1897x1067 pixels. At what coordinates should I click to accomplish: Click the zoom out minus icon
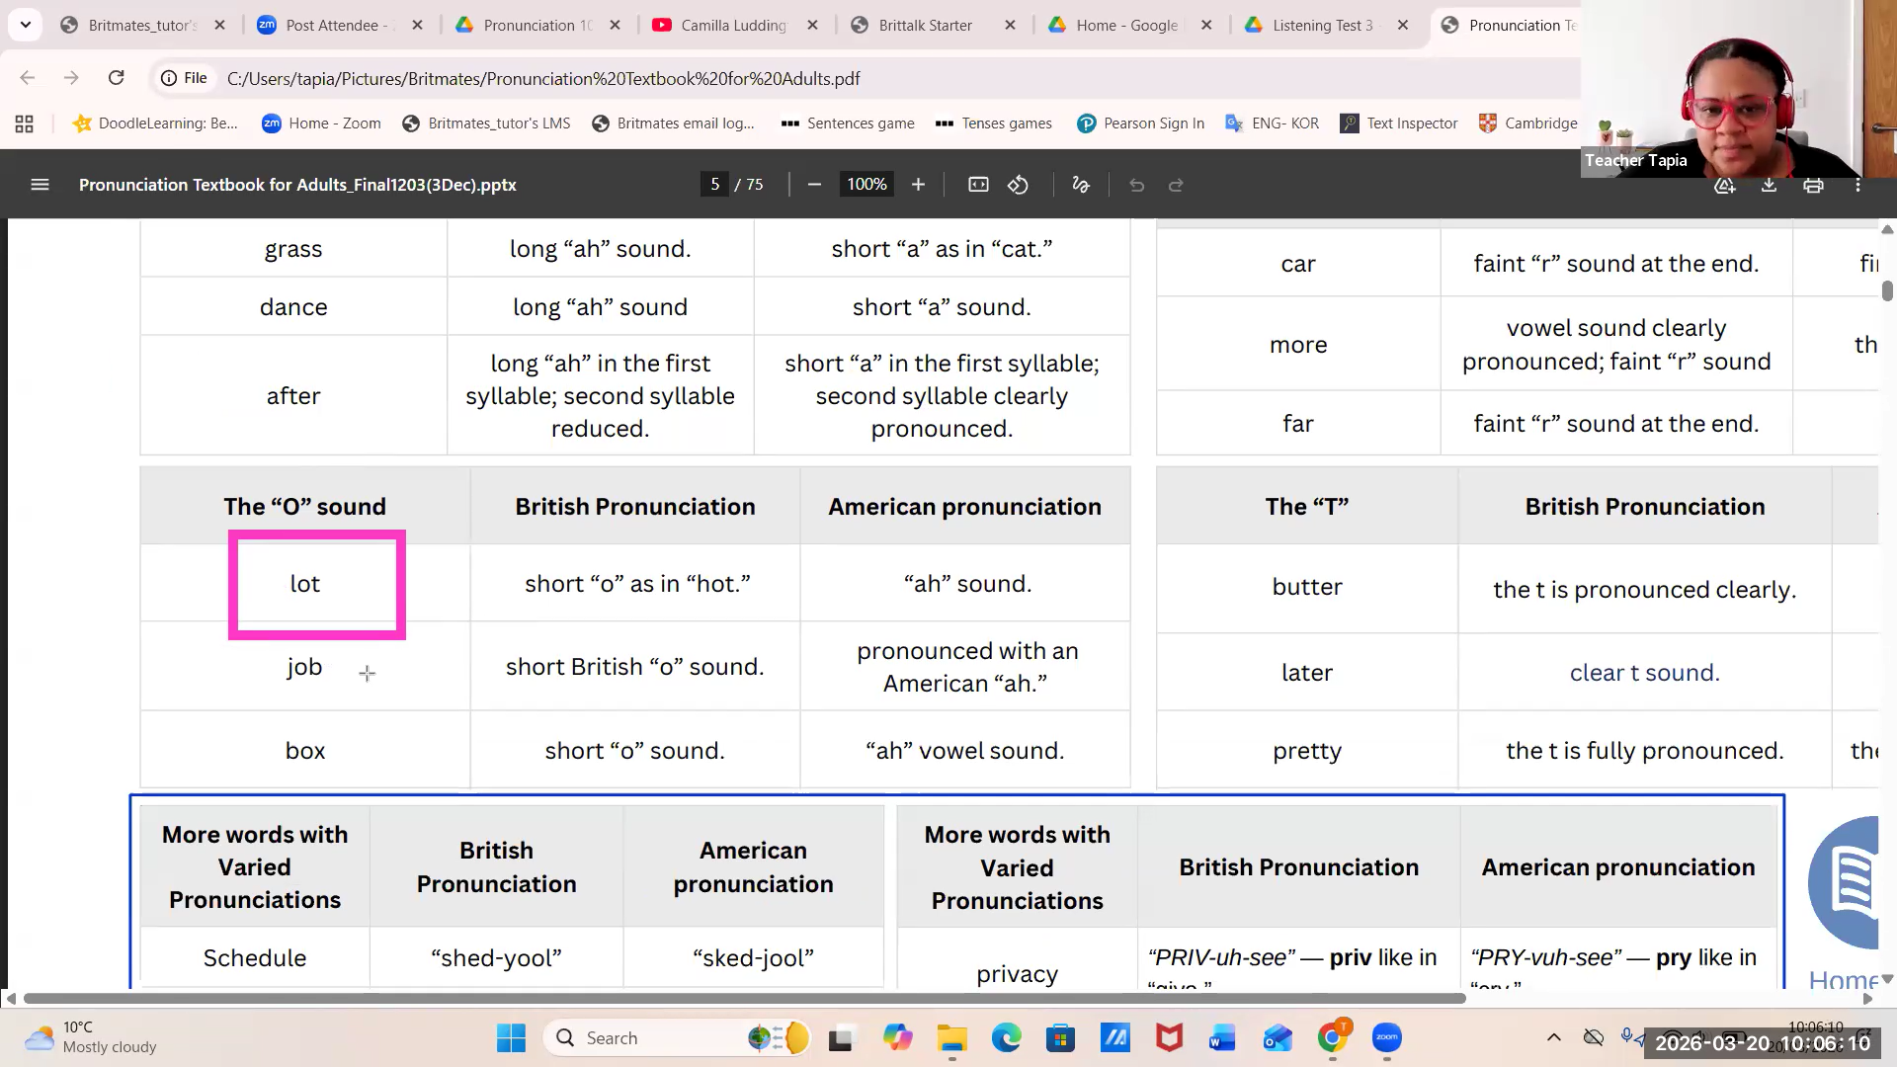tap(814, 185)
